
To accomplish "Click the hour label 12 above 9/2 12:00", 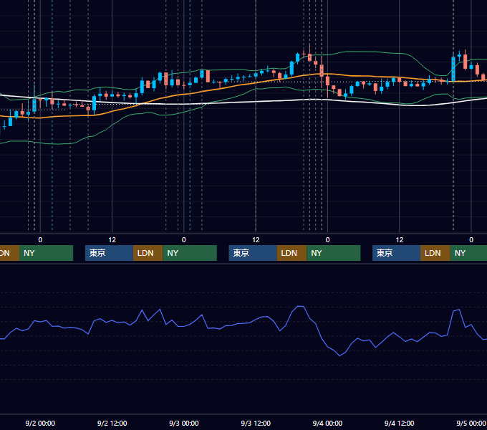I will pos(112,240).
